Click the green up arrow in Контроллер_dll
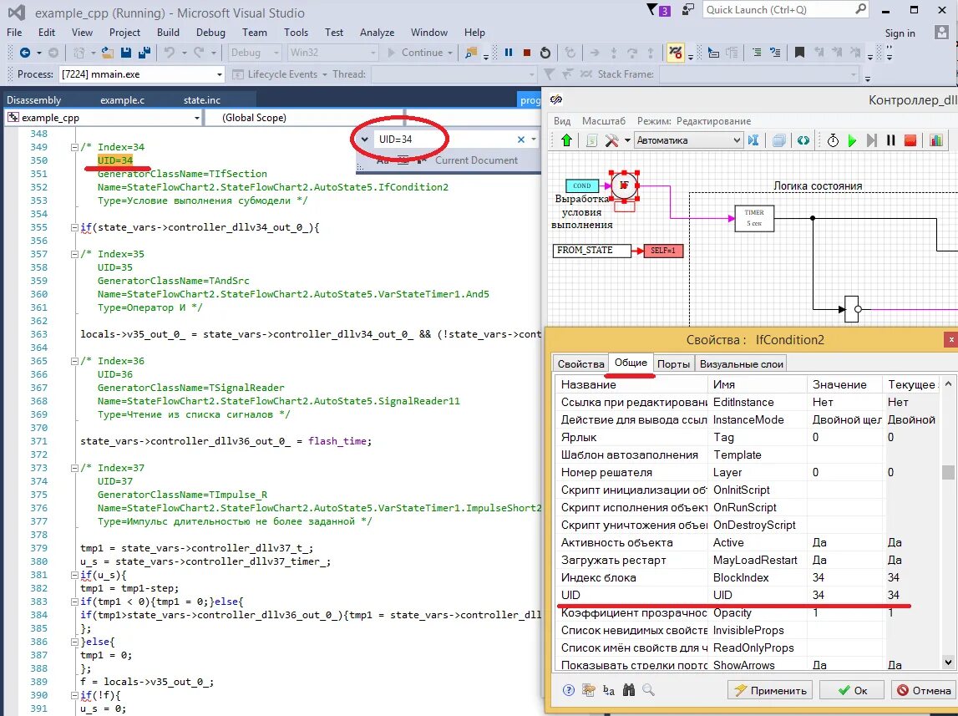The image size is (958, 716). point(566,140)
